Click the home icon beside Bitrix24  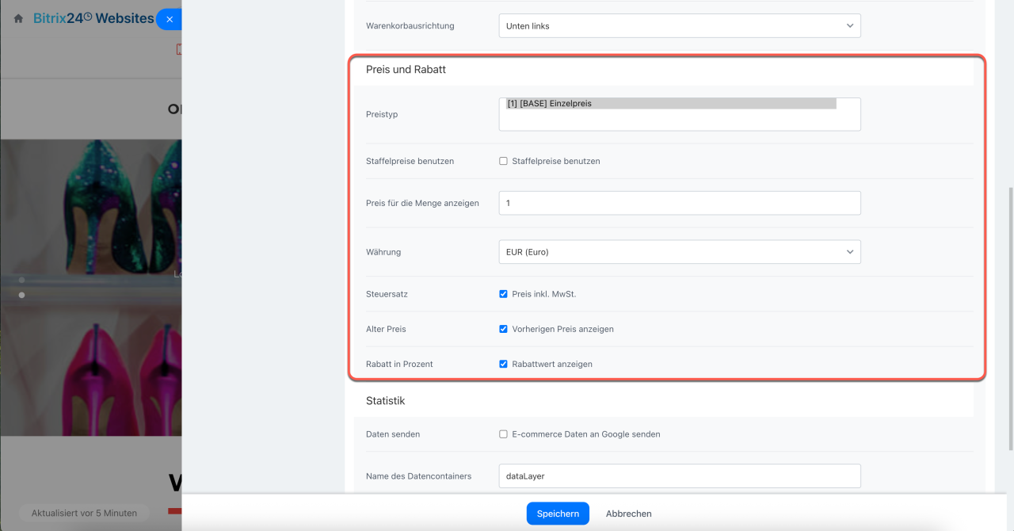click(18, 18)
